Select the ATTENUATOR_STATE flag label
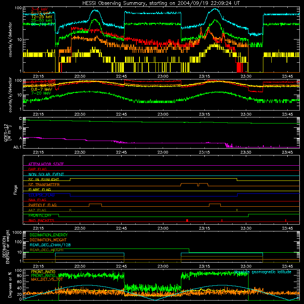 (x=46, y=164)
